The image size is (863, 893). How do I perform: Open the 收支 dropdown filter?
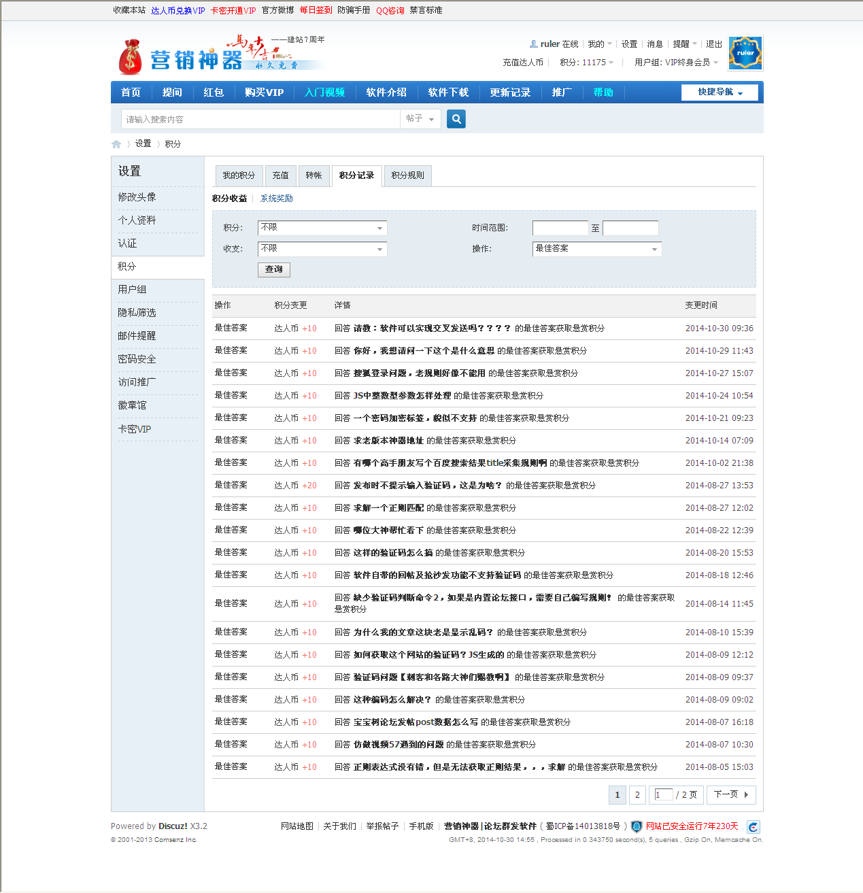pos(322,250)
